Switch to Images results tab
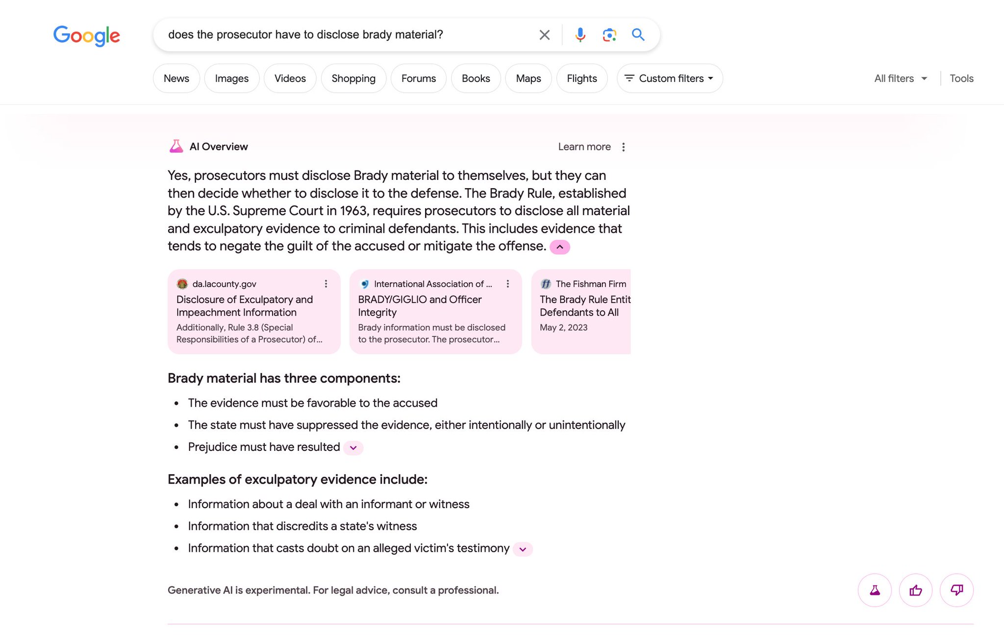The height and width of the screenshot is (639, 1004). click(x=232, y=78)
